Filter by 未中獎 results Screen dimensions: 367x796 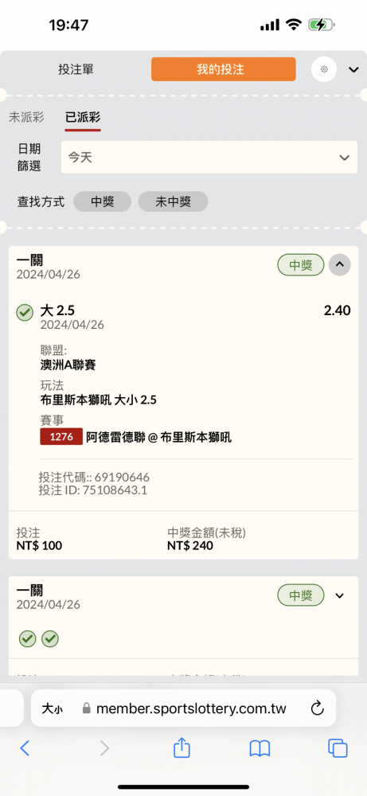coord(173,201)
